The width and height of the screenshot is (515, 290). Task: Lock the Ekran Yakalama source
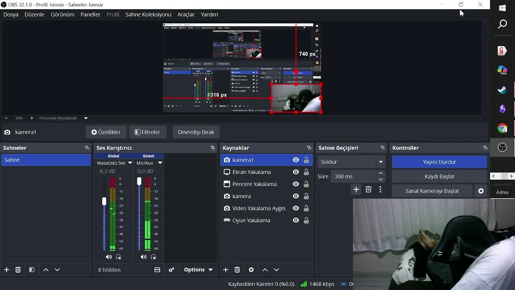click(x=306, y=172)
